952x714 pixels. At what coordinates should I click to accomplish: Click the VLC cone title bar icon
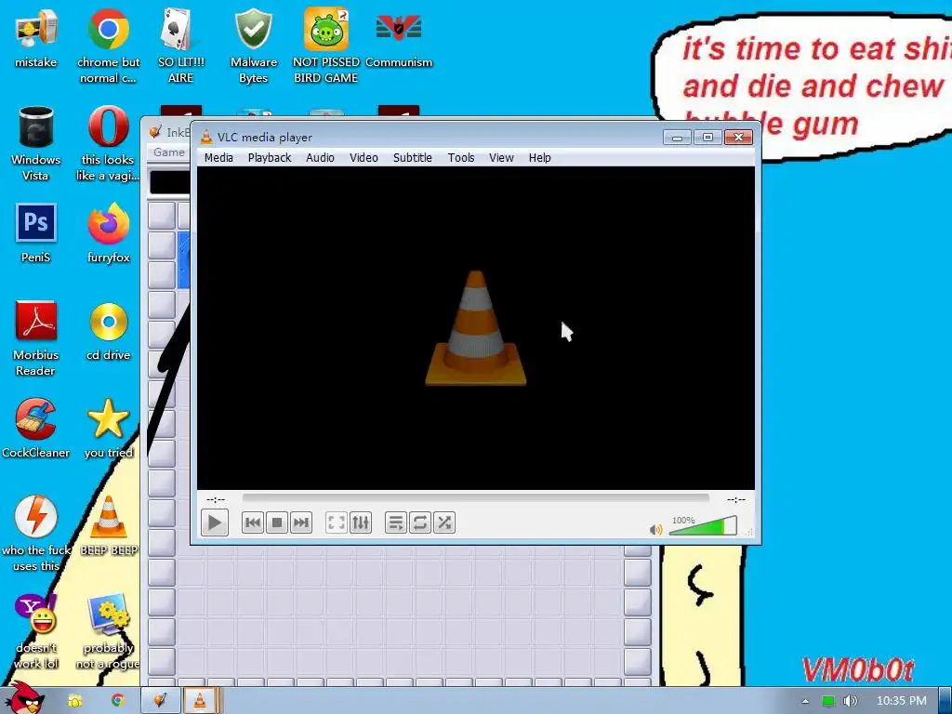point(206,138)
